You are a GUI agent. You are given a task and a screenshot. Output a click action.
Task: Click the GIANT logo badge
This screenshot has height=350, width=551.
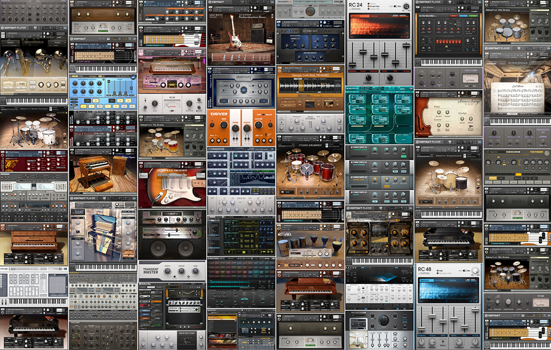point(79,212)
